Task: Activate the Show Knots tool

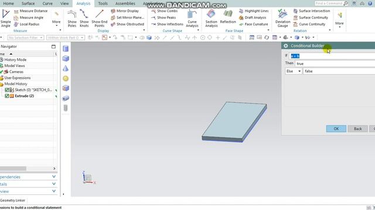Action: coord(84,18)
